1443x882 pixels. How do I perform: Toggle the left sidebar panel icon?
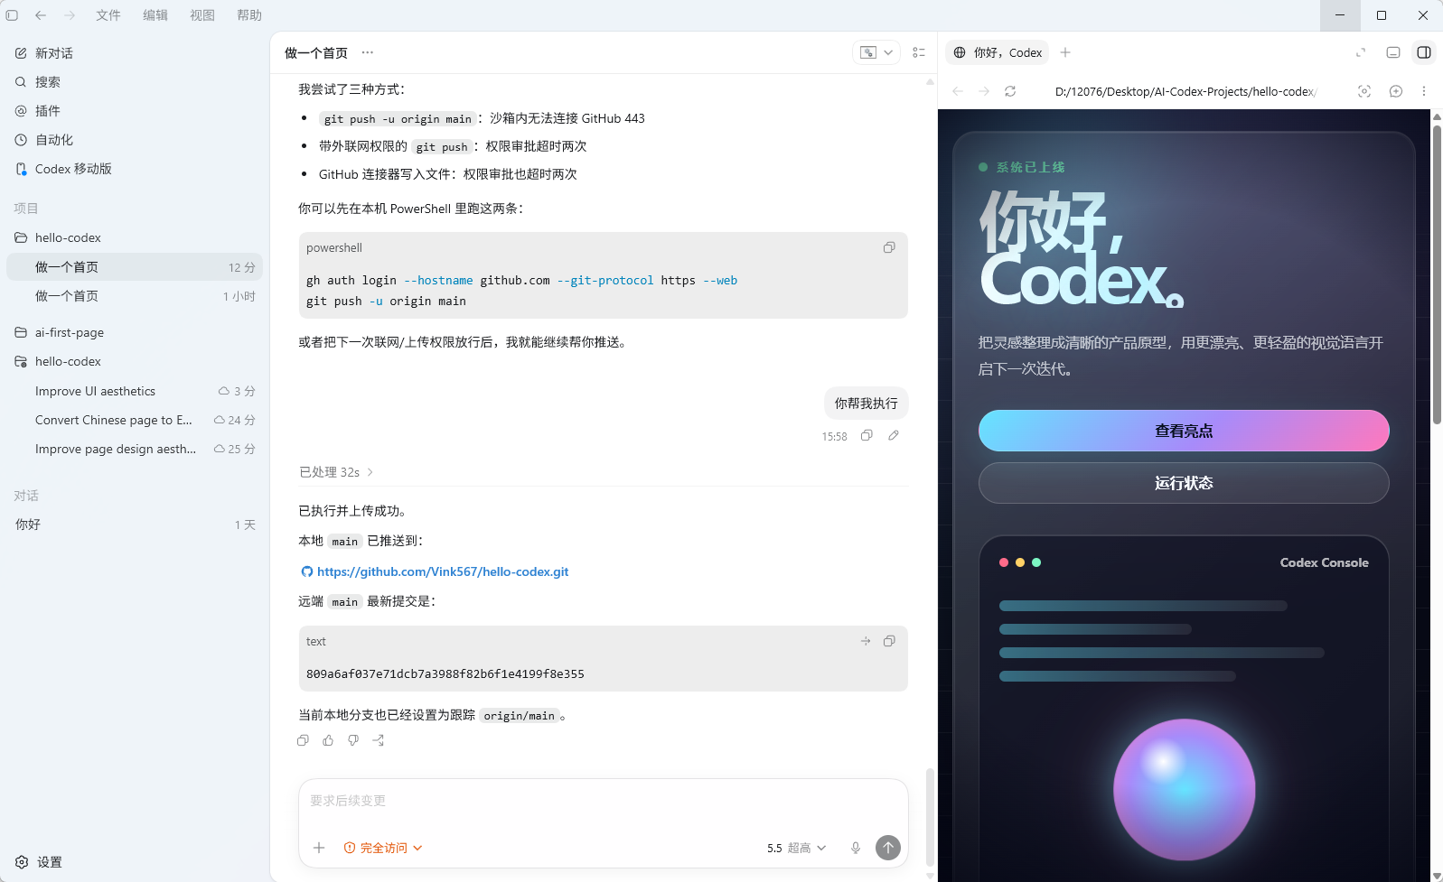[12, 15]
